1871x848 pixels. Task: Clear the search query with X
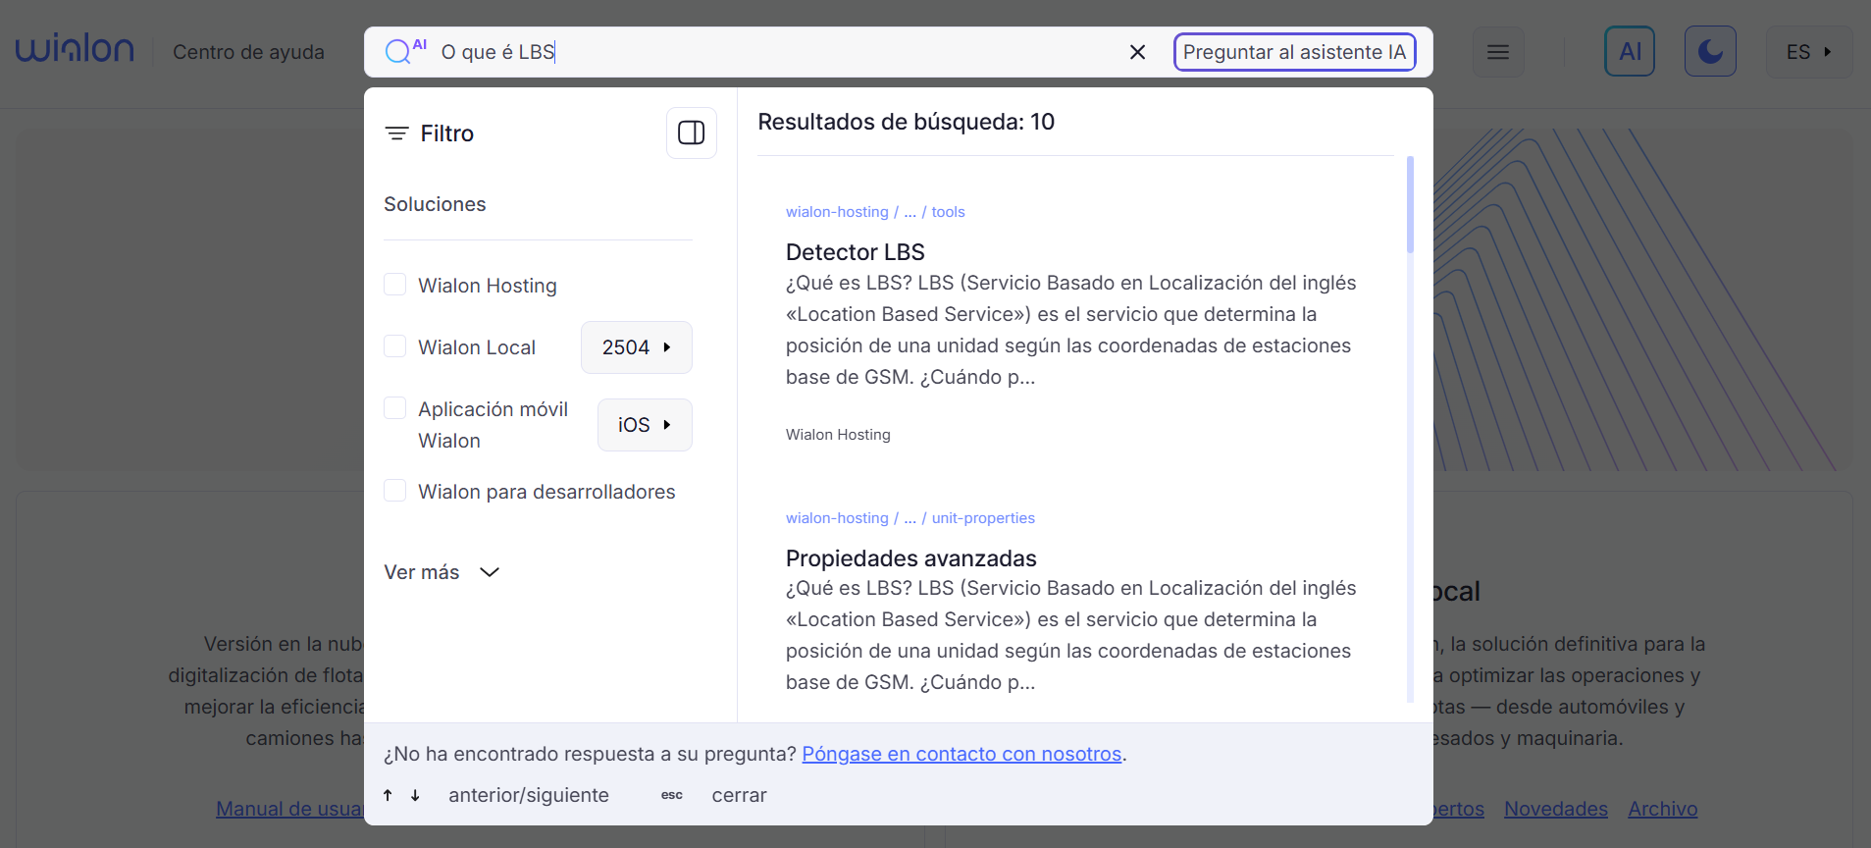(1137, 52)
